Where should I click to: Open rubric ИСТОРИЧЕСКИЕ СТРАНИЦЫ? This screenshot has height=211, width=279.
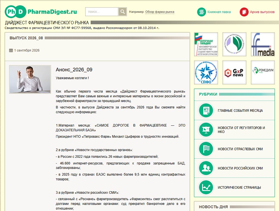pos(239,188)
